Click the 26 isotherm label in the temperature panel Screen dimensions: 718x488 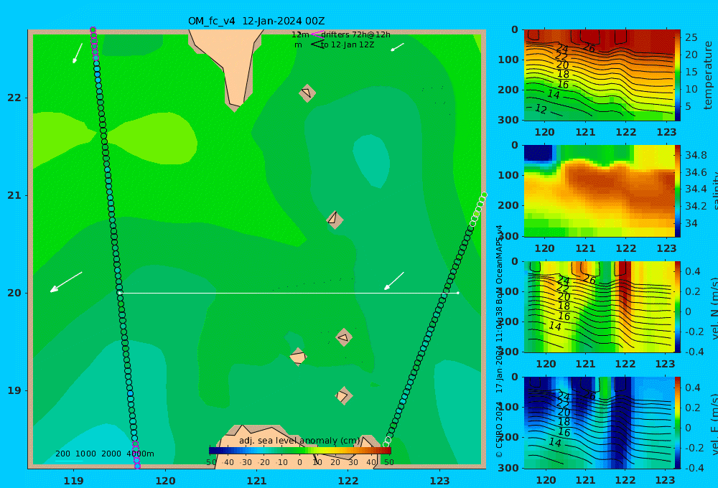(x=589, y=47)
